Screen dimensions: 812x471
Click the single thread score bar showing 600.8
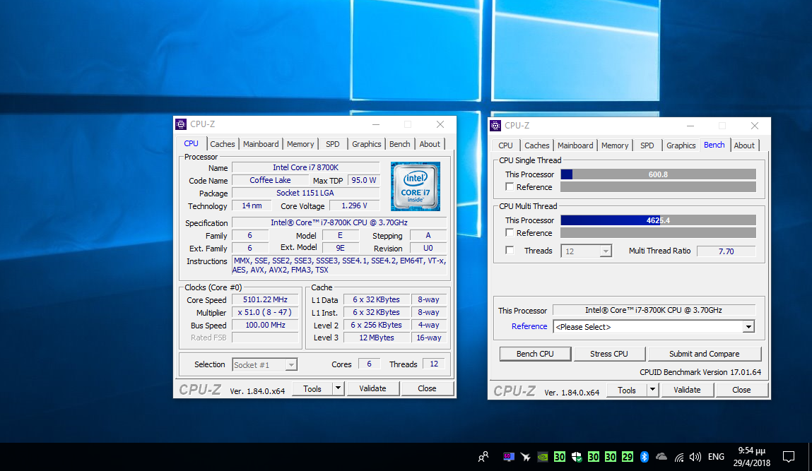point(658,174)
